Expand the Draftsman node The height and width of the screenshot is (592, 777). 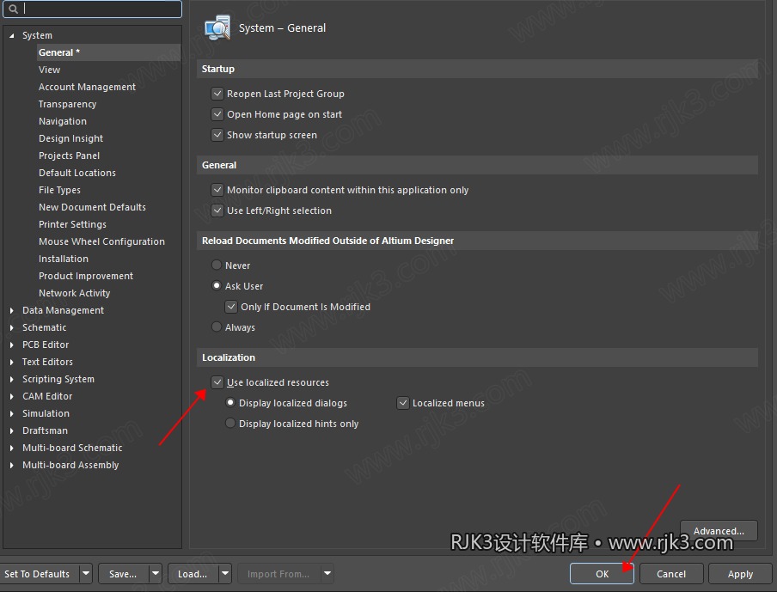11,431
